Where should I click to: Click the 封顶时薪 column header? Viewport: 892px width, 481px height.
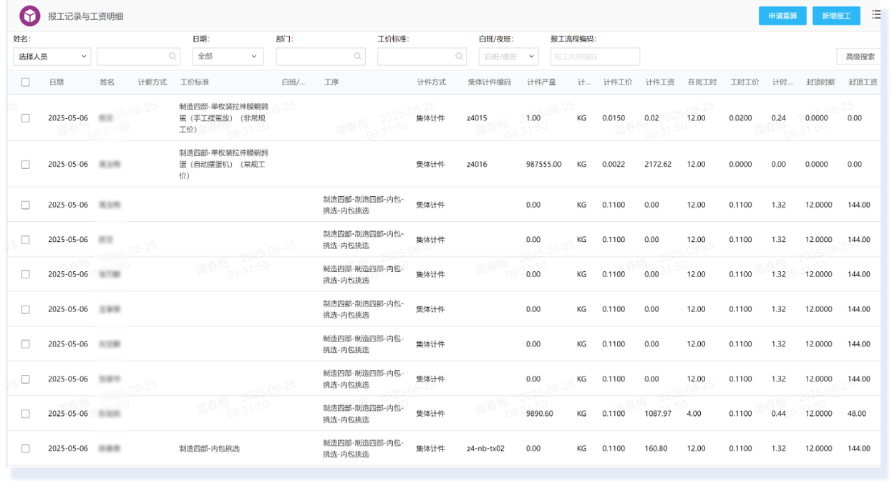pos(820,82)
